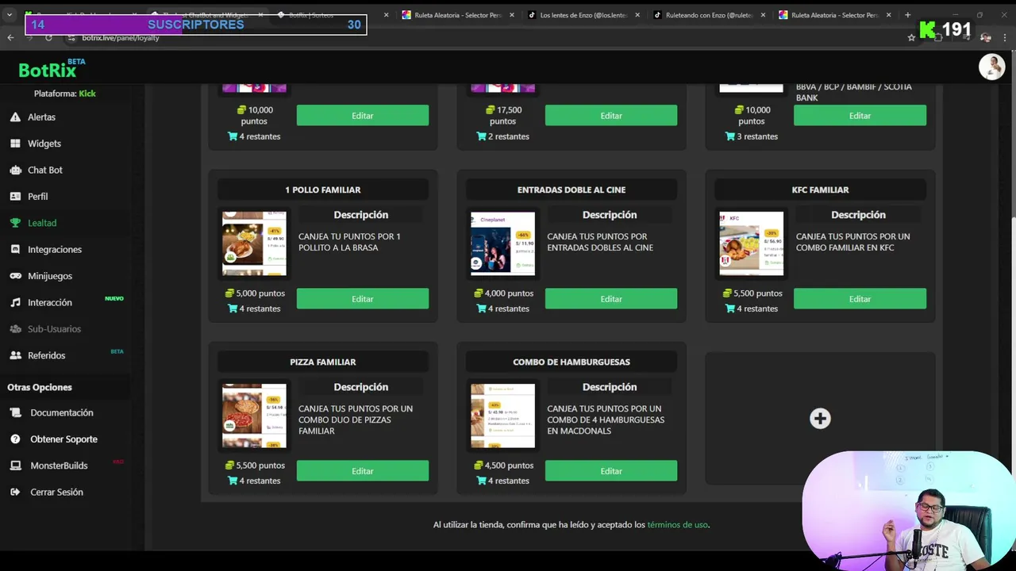Click the Cerrar Sesión logout icon

coord(15,492)
